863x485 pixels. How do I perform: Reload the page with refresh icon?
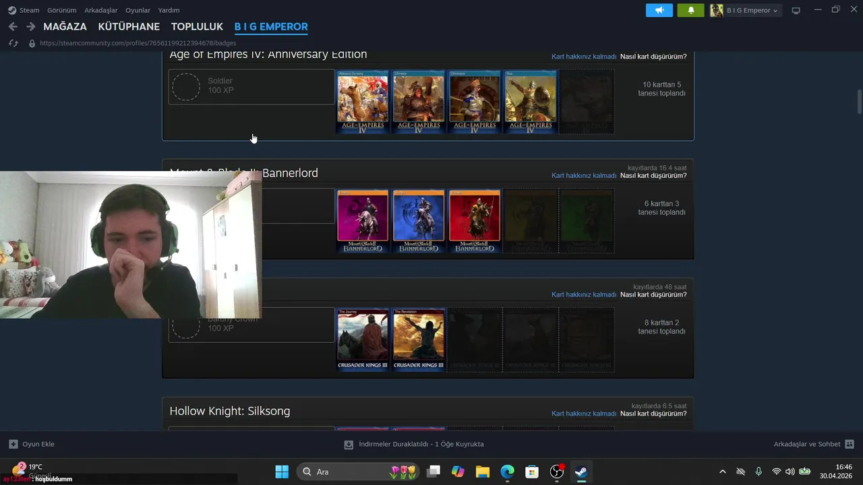pos(13,43)
